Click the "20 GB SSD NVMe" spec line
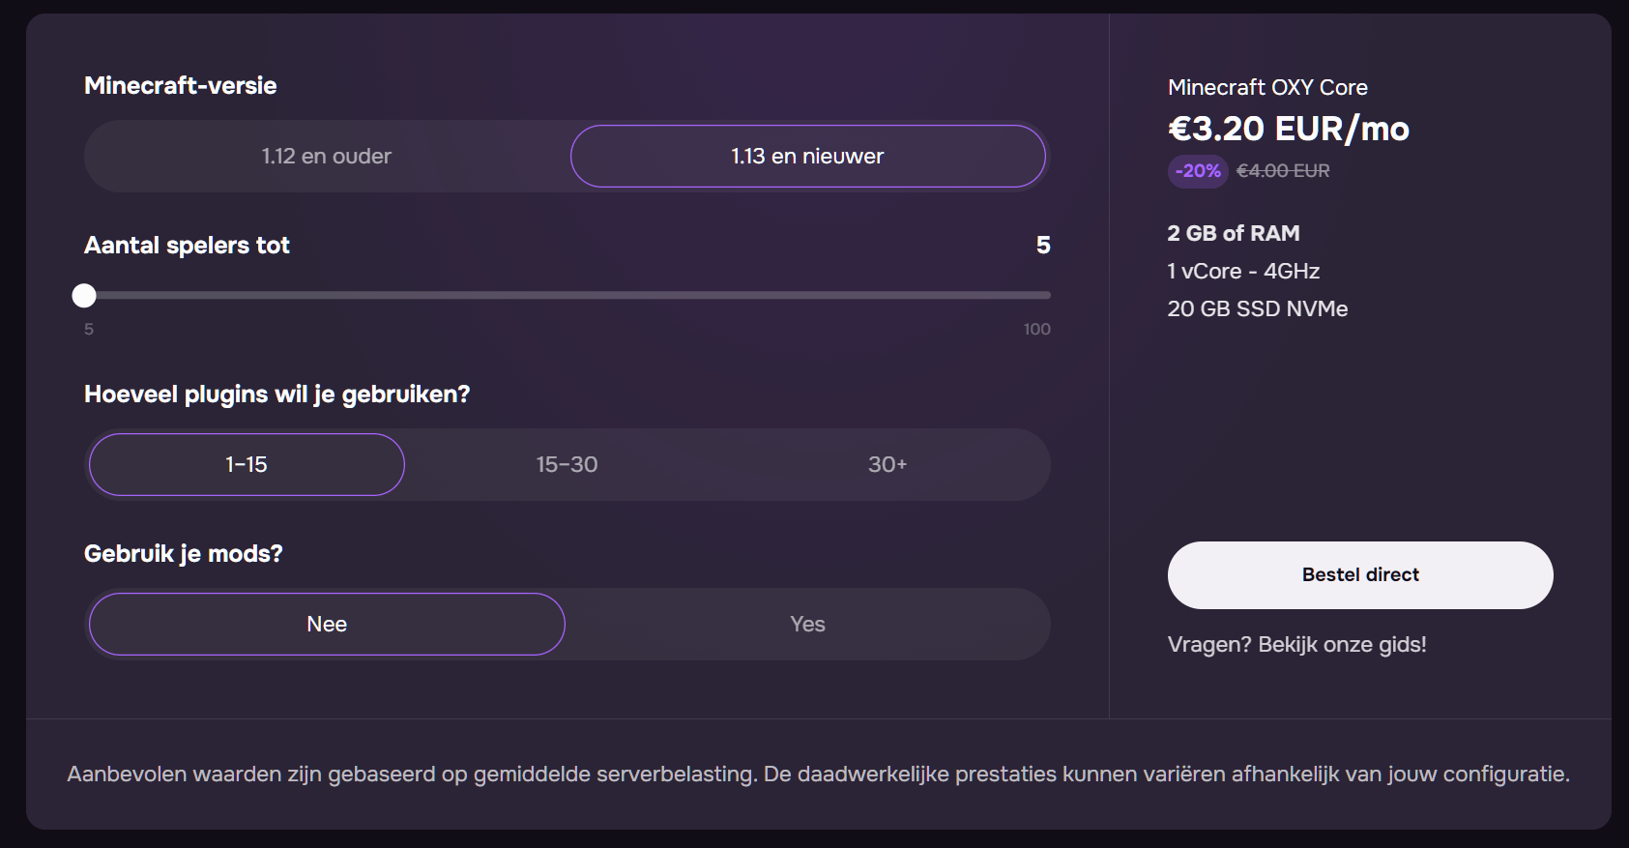1629x848 pixels. (1258, 308)
